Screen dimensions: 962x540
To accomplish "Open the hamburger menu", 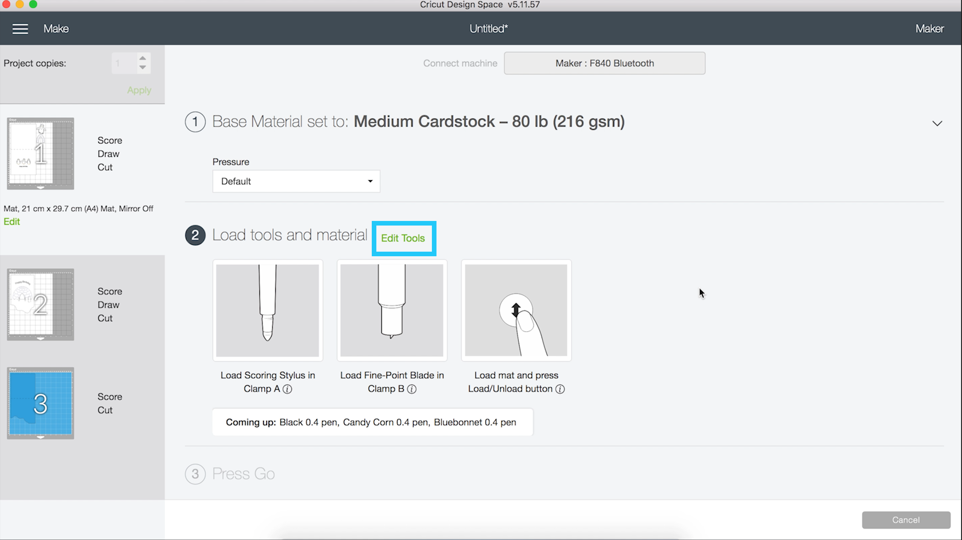I will point(20,29).
